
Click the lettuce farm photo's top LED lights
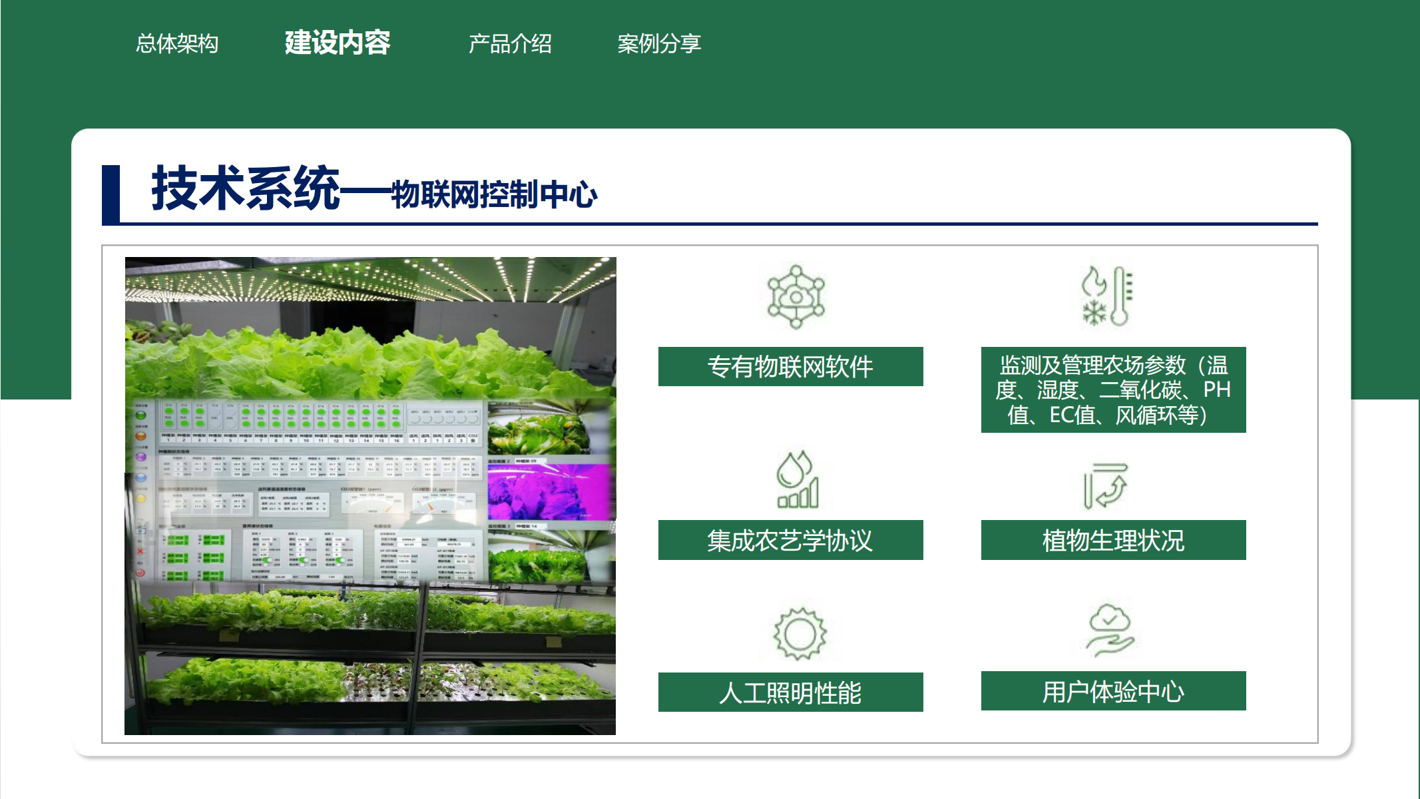click(370, 280)
